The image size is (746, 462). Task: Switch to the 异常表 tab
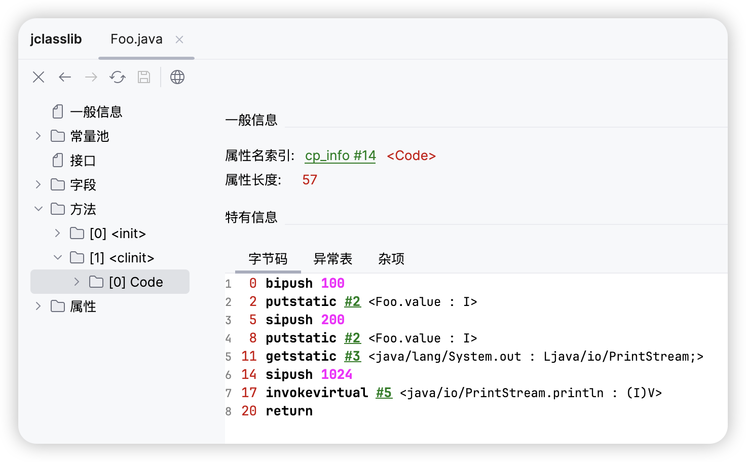tap(332, 259)
